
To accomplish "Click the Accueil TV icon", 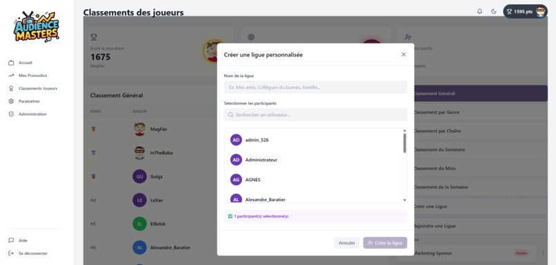I will (11, 63).
